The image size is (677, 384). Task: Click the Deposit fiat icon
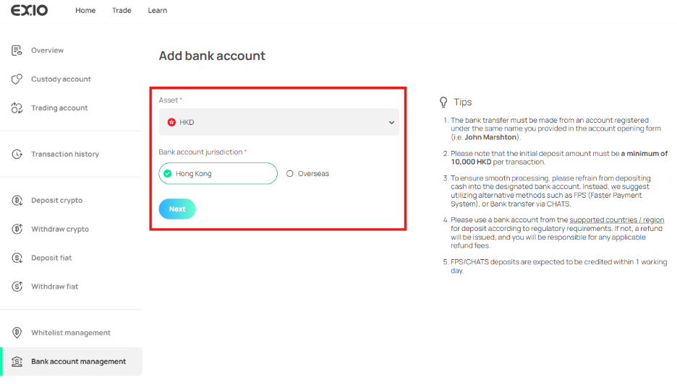(x=17, y=258)
